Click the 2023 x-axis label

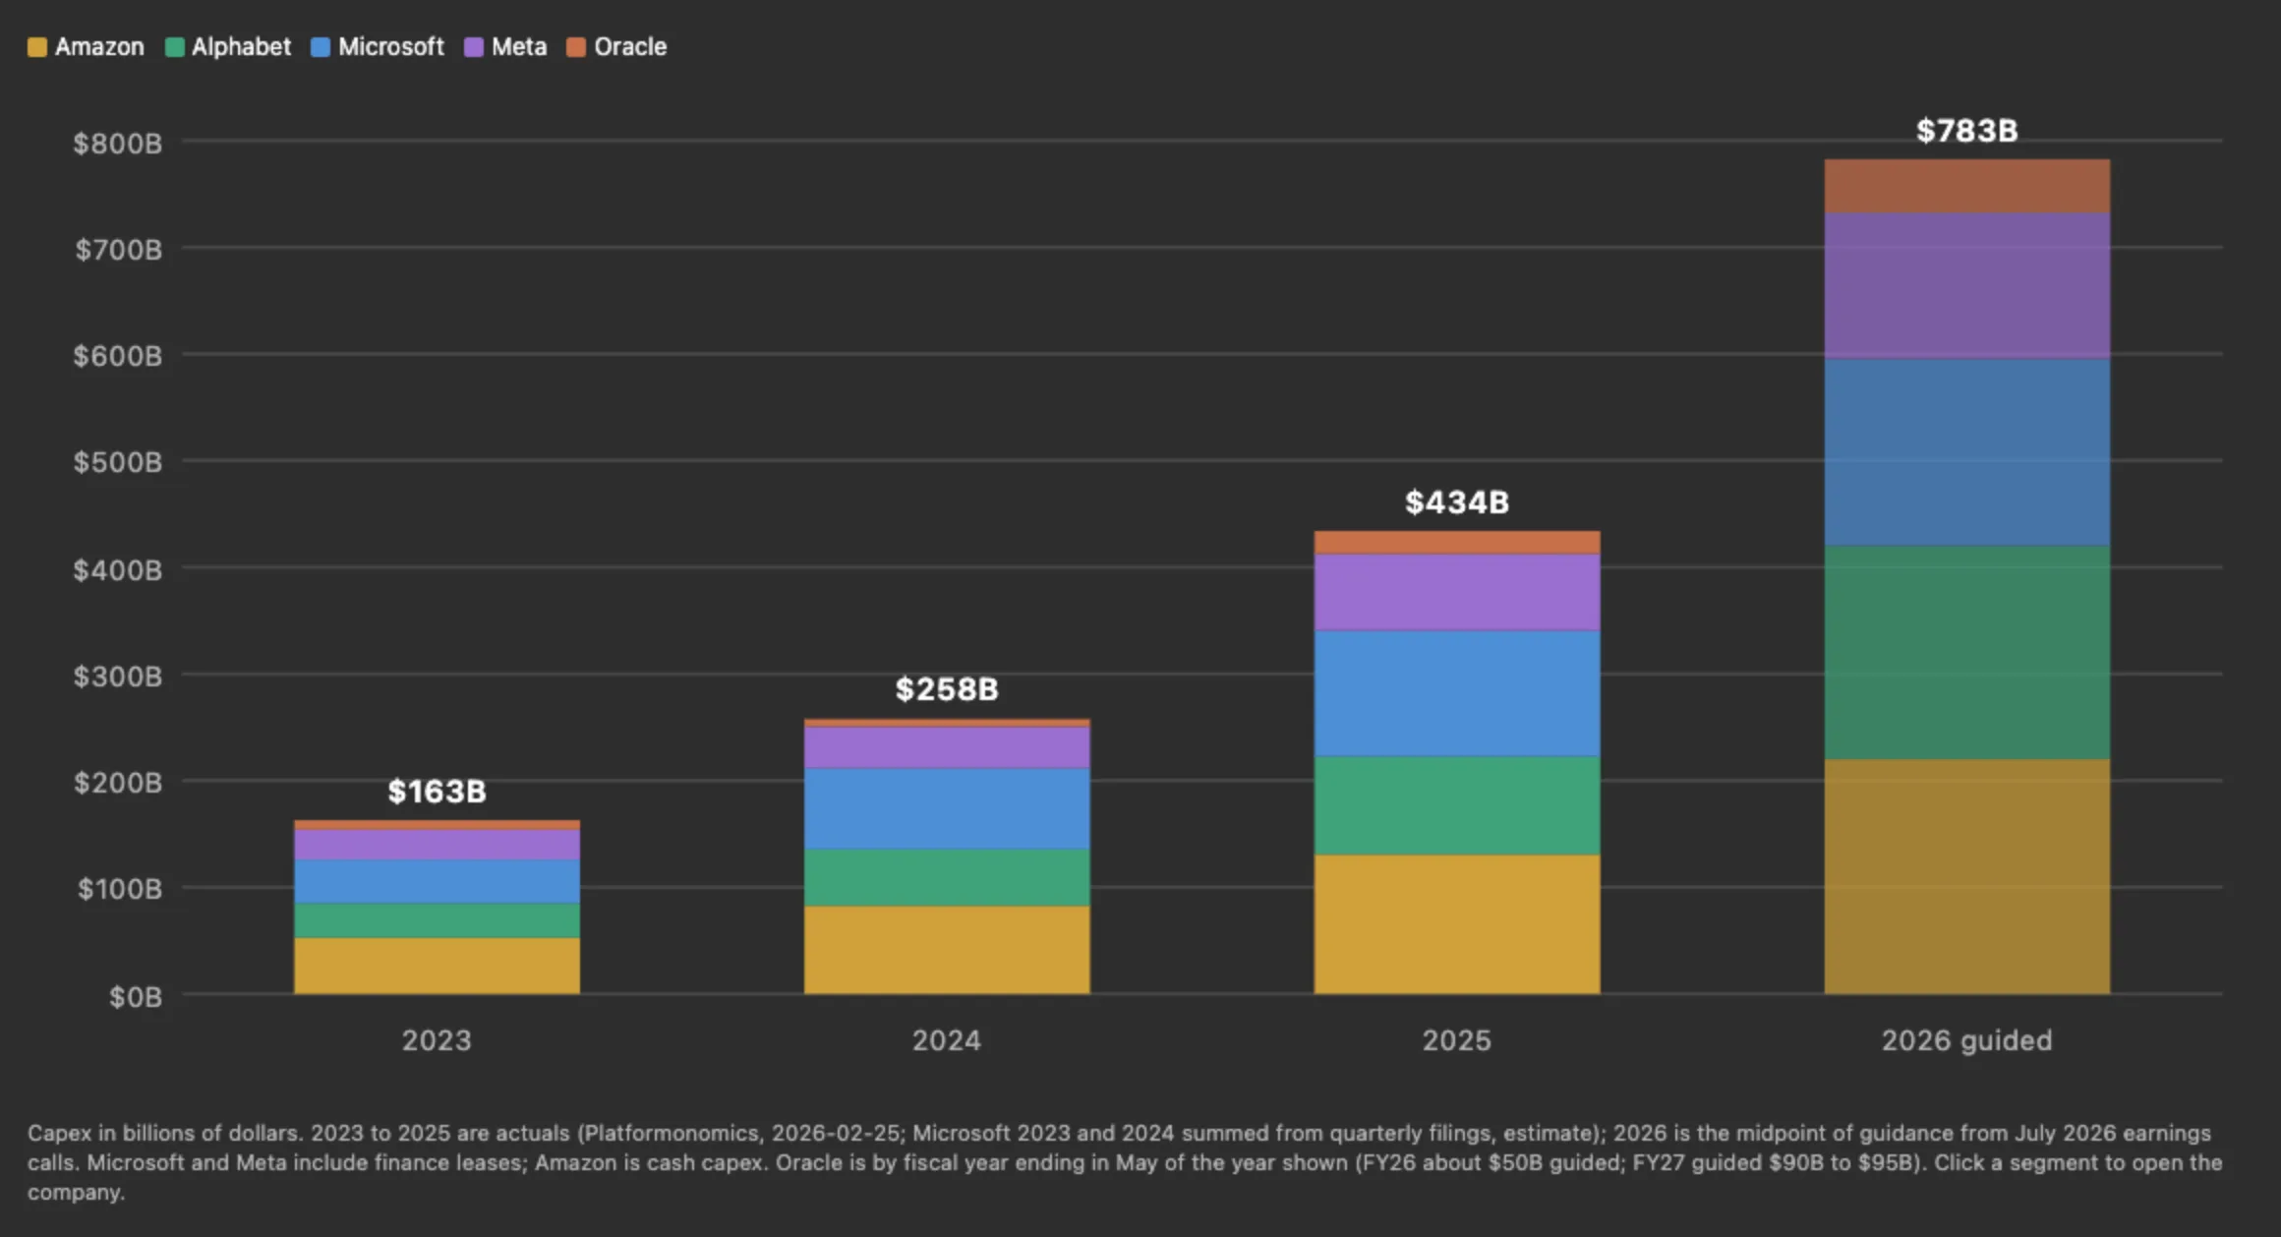(437, 1040)
